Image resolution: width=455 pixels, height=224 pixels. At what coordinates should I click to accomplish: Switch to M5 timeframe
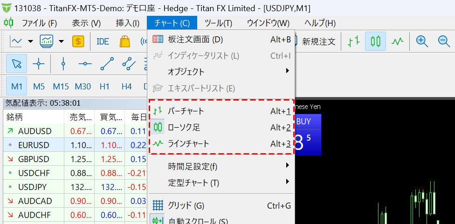tap(39, 86)
